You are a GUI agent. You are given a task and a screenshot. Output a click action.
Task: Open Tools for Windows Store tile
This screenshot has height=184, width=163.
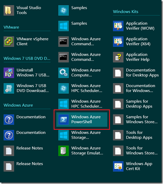(x=135, y=151)
